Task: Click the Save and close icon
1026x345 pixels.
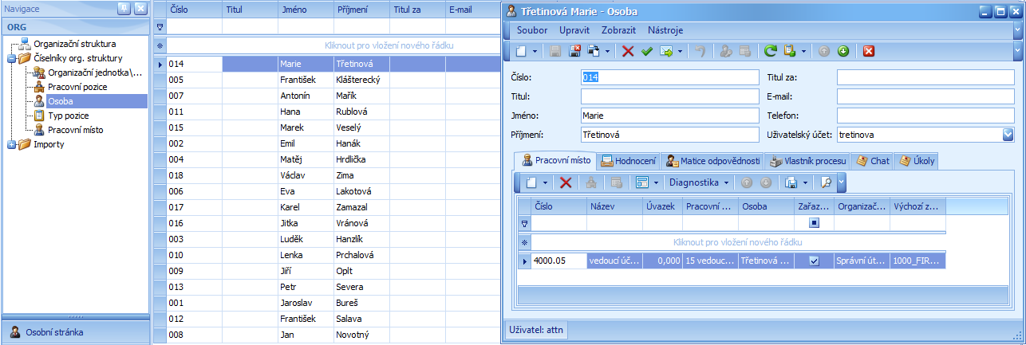Action: pyautogui.click(x=574, y=51)
